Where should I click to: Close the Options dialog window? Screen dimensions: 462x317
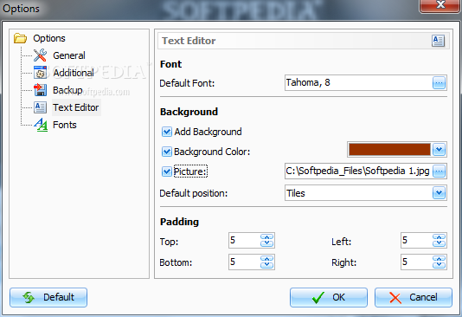tap(440, 5)
